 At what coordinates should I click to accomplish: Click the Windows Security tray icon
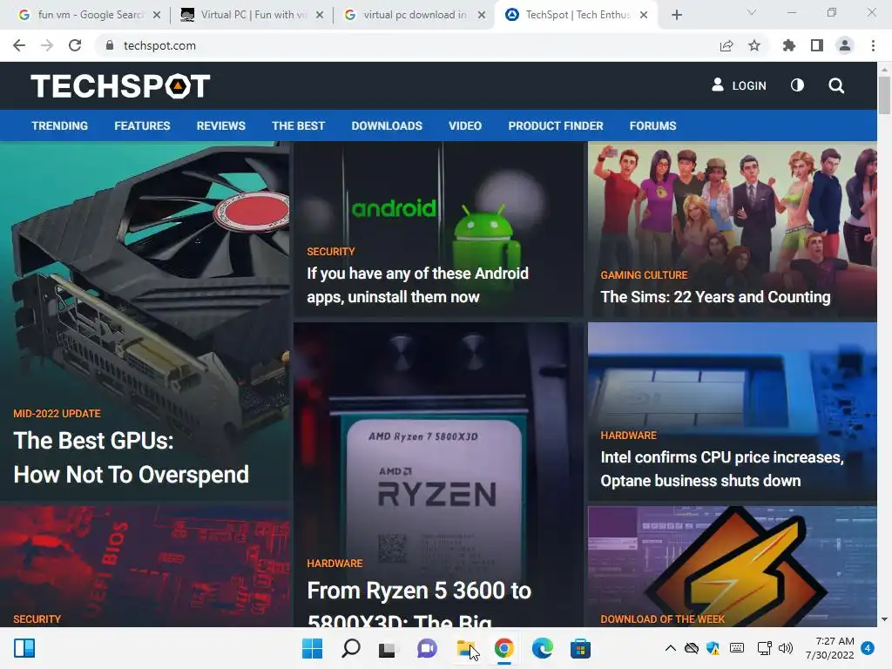point(713,648)
